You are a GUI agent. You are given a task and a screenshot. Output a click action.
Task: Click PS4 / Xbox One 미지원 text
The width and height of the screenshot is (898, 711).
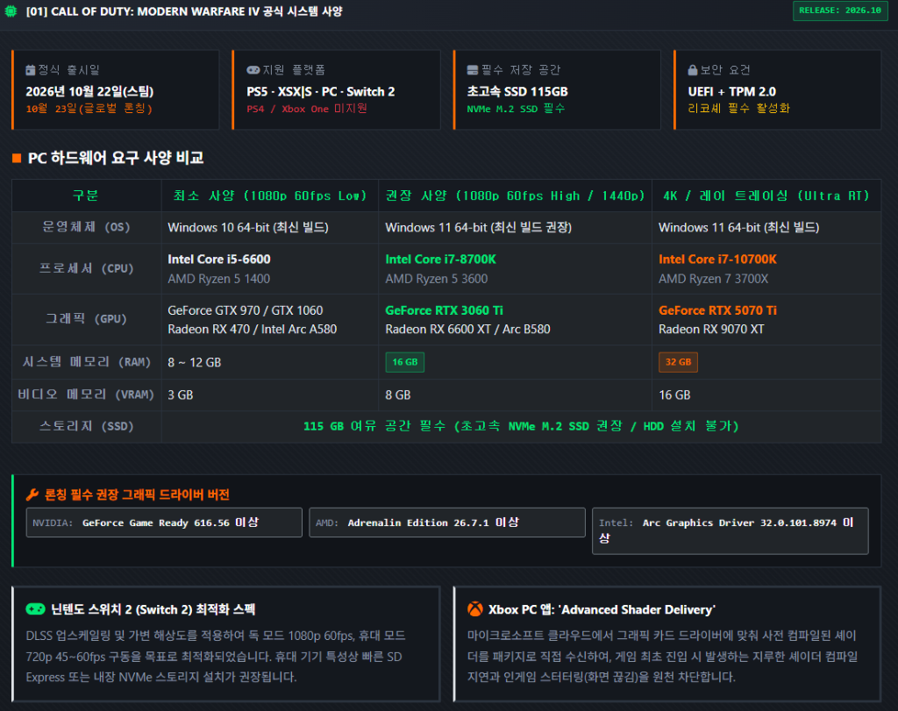click(x=307, y=109)
